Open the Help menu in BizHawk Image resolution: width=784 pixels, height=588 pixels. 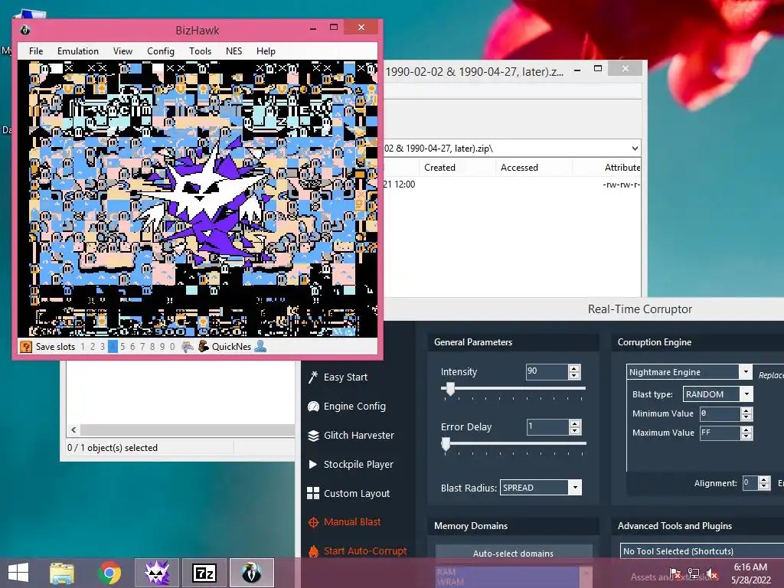[266, 51]
